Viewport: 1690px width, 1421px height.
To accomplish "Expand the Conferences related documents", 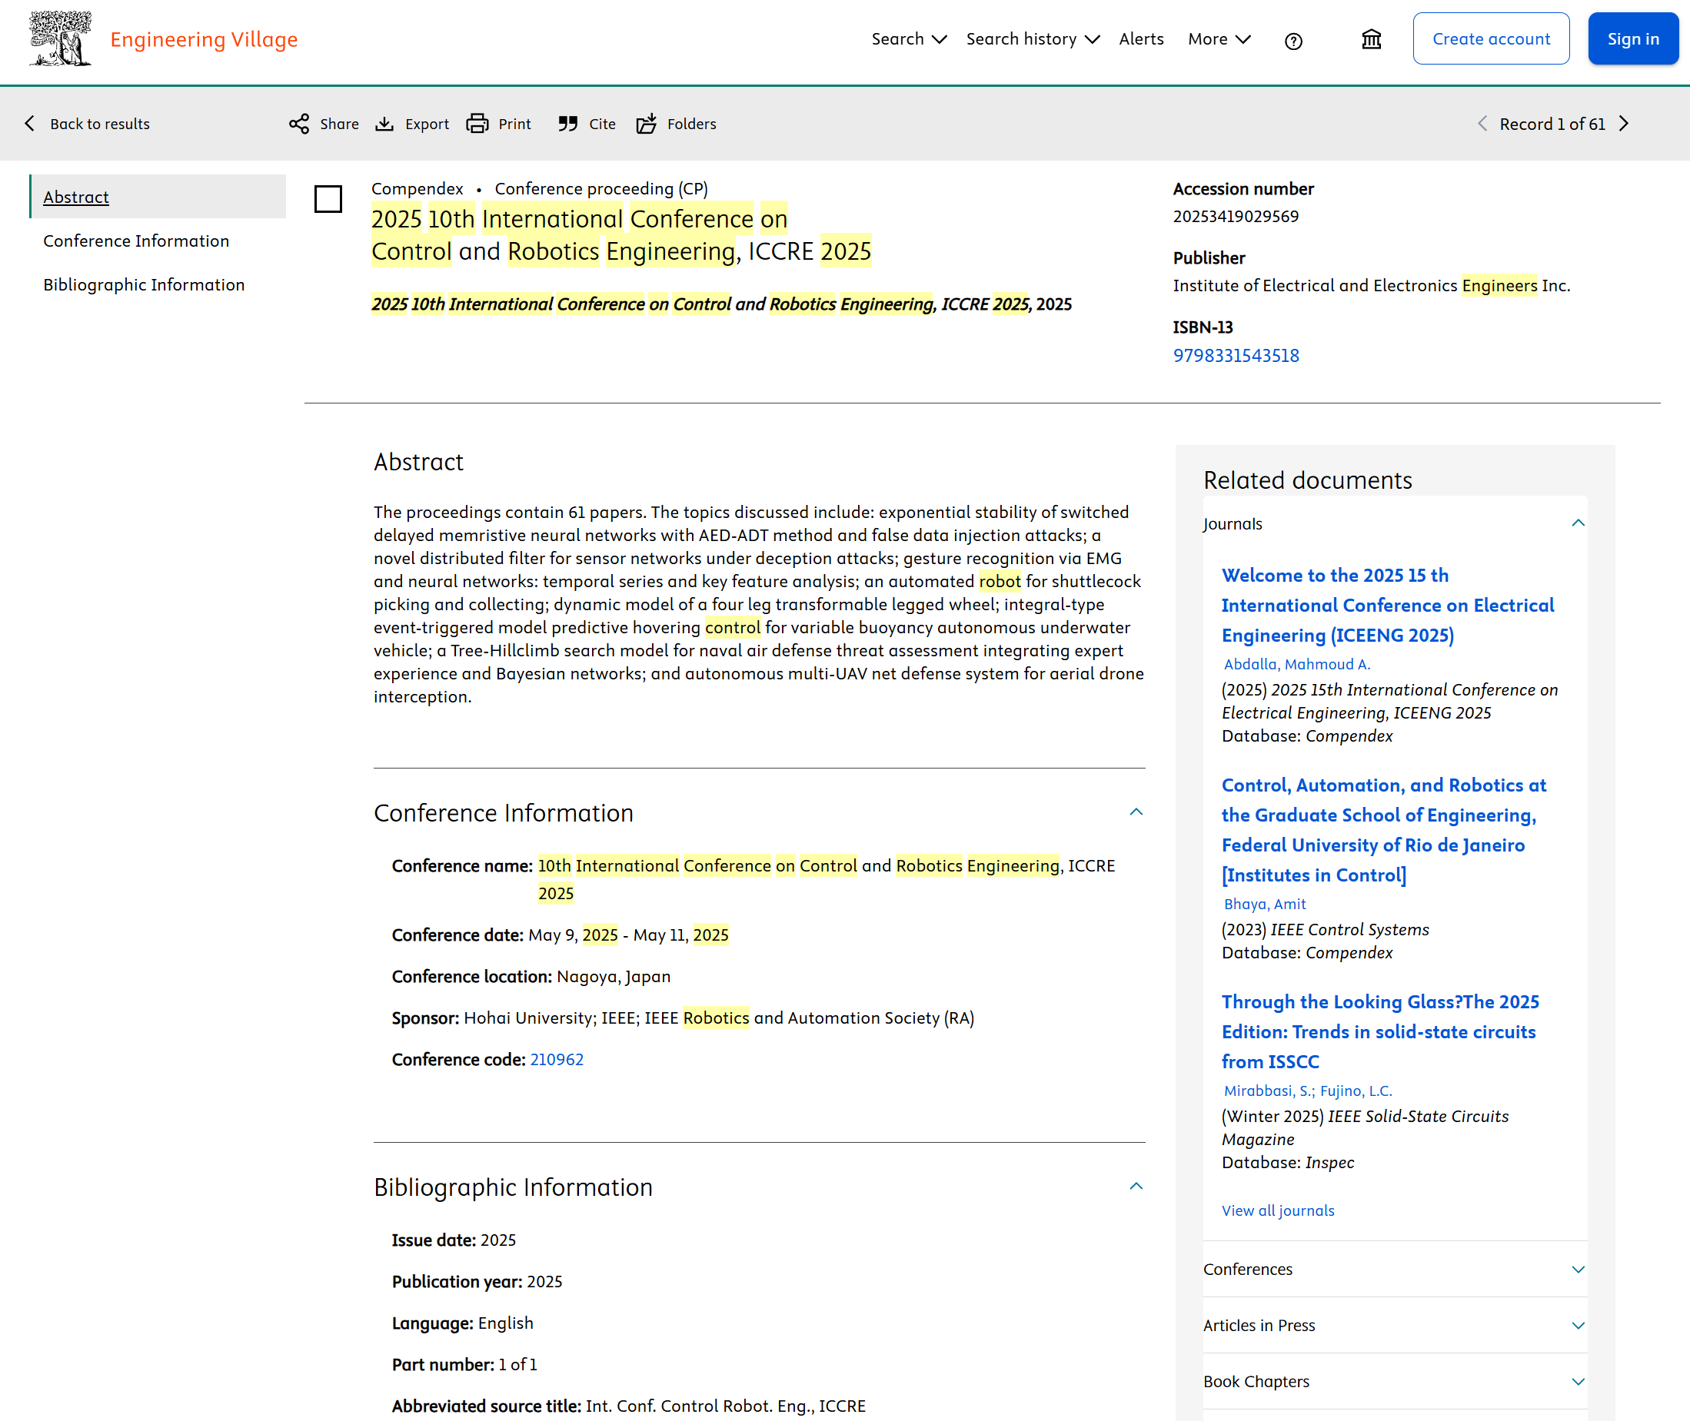I will (1577, 1269).
